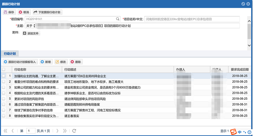Click the form scroll up arrow

coord(249,21)
